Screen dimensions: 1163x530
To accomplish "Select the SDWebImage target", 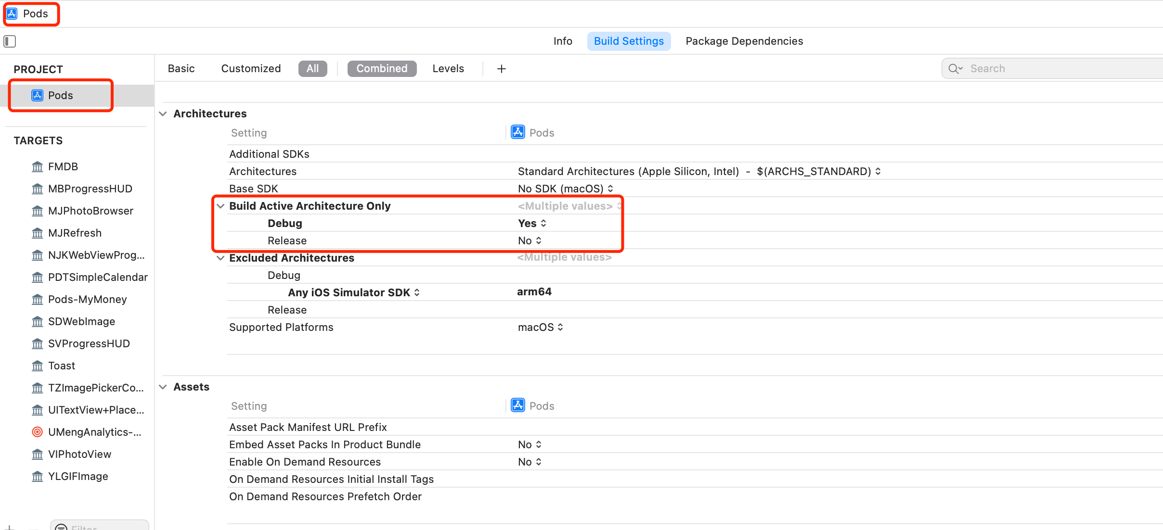I will tap(81, 321).
